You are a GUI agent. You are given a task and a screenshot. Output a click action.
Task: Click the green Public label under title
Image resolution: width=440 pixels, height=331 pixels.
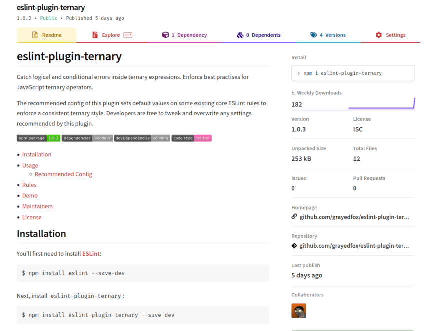tap(49, 18)
